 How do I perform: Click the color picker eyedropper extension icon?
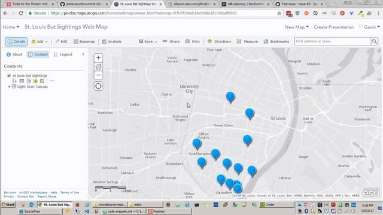pyautogui.click(x=360, y=14)
